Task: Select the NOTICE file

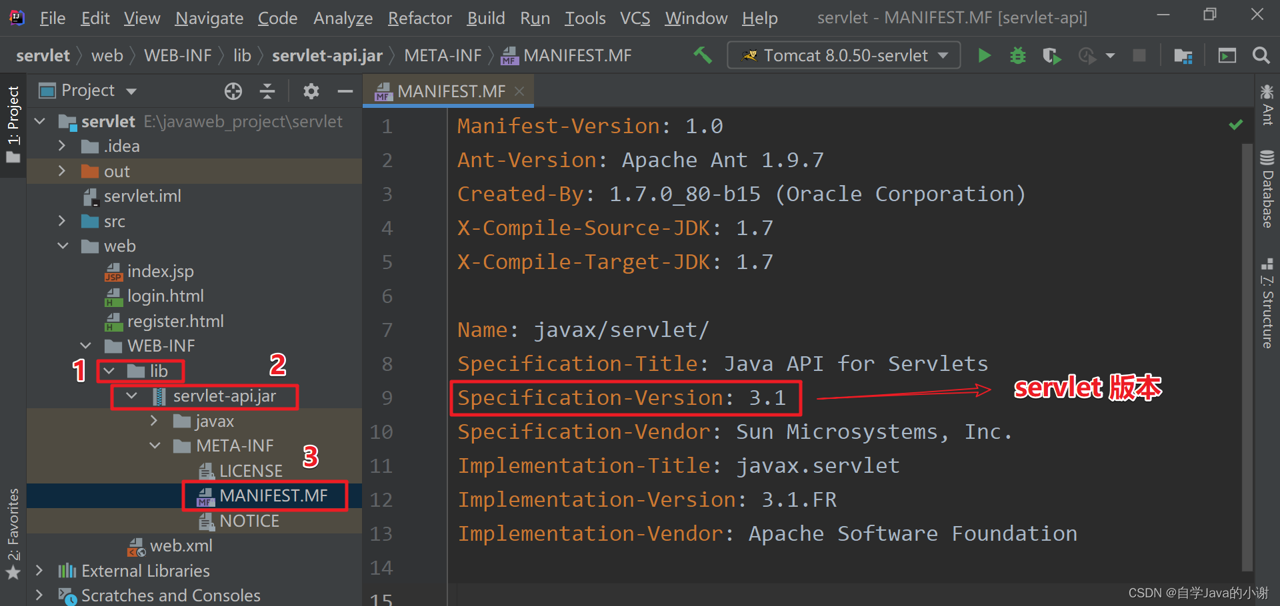Action: [249, 521]
